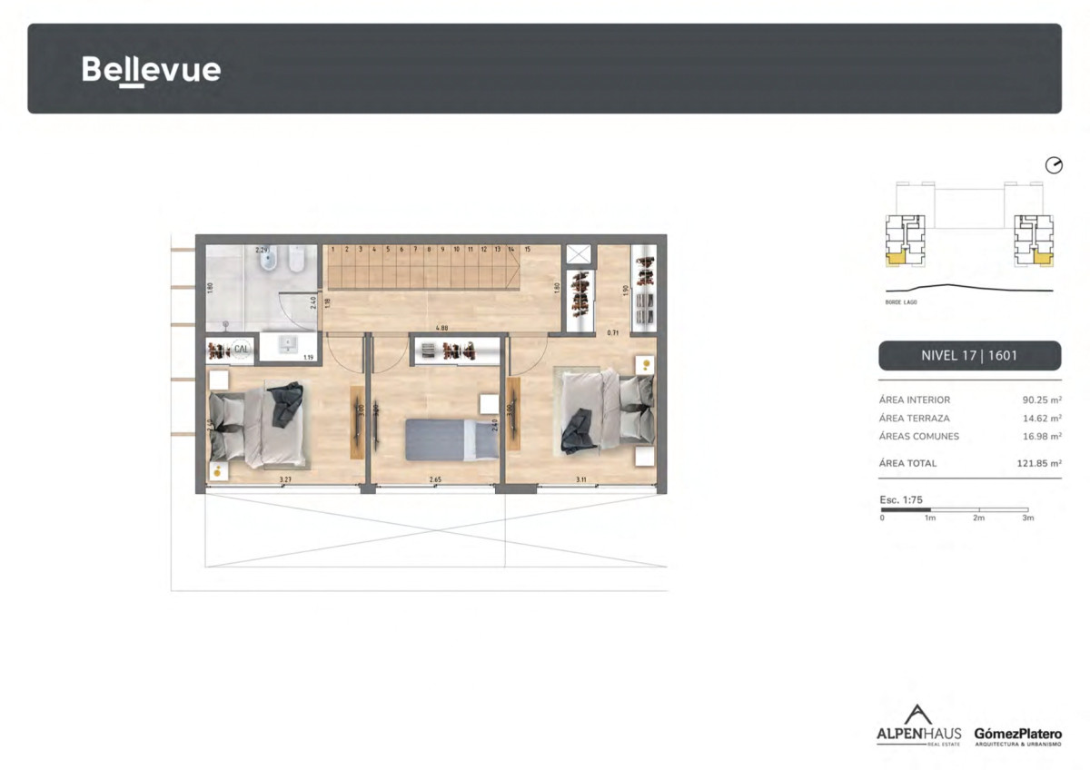The height and width of the screenshot is (770, 1090).
Task: Click the '2.65' middle bedroom width dimension
Action: pyautogui.click(x=436, y=479)
